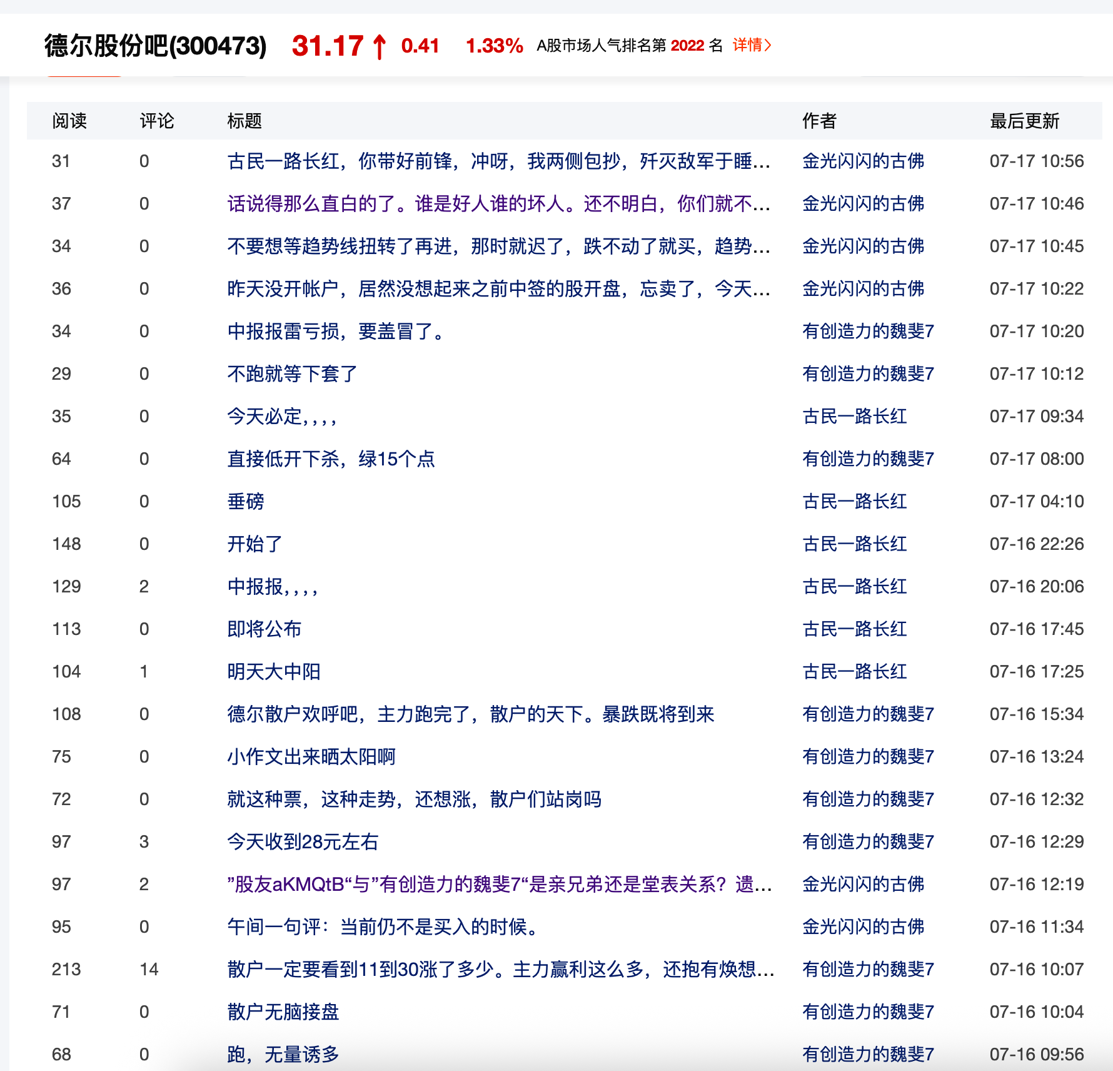The image size is (1113, 1071).
Task: Open post titled 垂磅
Action: (246, 502)
